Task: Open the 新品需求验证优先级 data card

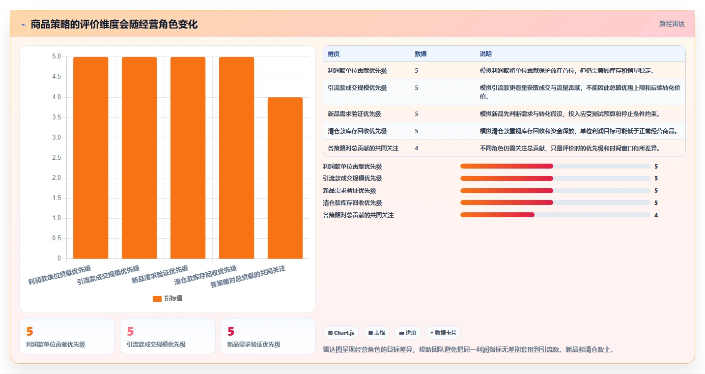Action: (268, 336)
